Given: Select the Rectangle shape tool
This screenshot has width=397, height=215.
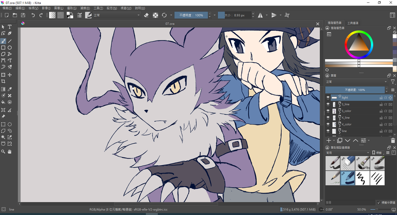Looking at the screenshot, I should click(3, 48).
